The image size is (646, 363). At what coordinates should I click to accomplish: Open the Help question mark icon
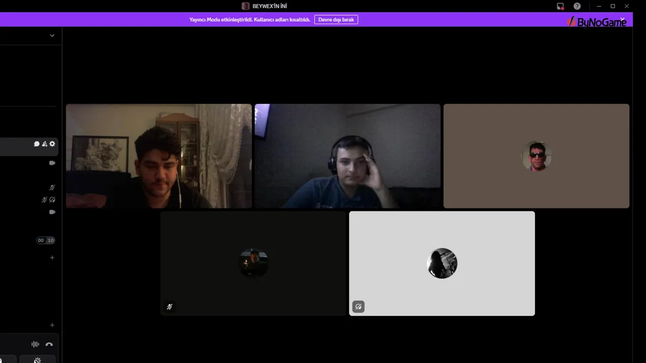click(x=577, y=6)
